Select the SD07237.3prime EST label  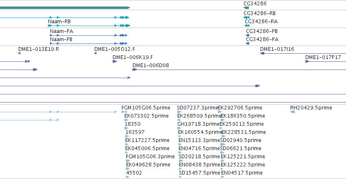click(x=198, y=108)
